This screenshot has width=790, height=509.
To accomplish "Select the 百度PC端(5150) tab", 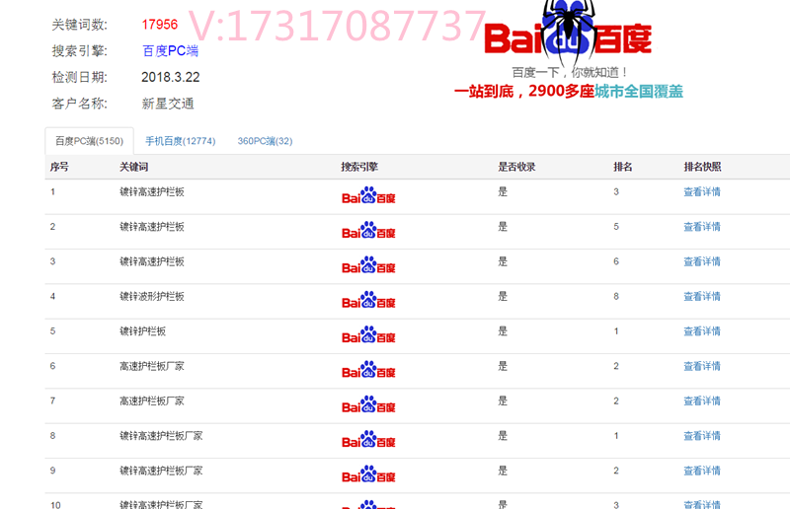I will click(89, 141).
